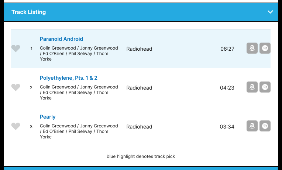Click Radiohead artist on track 2

(x=139, y=88)
